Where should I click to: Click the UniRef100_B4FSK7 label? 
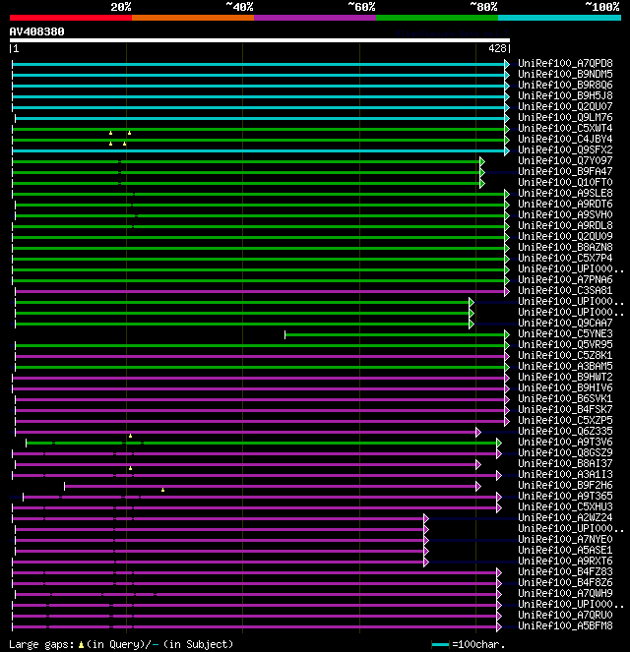pyautogui.click(x=565, y=409)
